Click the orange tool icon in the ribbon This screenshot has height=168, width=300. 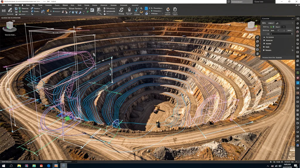point(48,11)
